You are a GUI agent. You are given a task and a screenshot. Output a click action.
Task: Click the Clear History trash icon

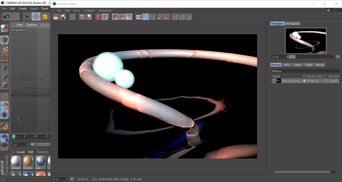pyautogui.click(x=99, y=17)
